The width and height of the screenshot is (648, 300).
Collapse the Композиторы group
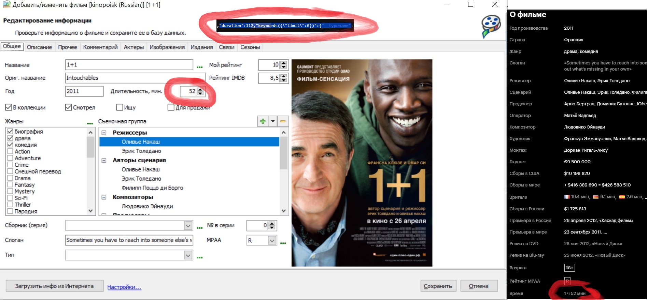[104, 197]
